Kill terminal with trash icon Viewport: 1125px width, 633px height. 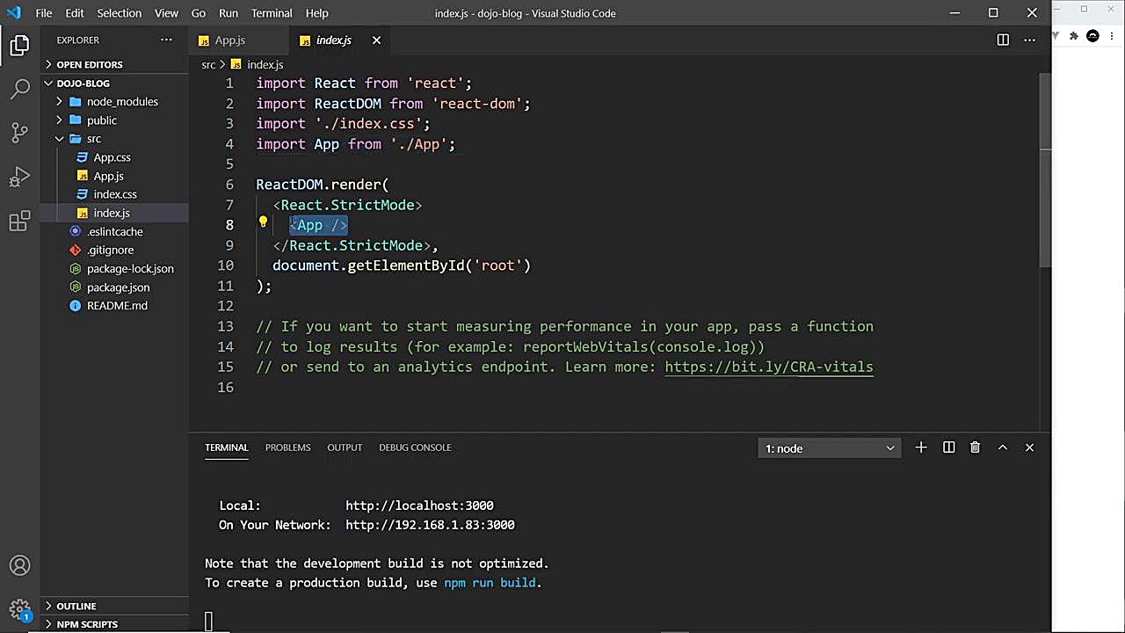975,447
